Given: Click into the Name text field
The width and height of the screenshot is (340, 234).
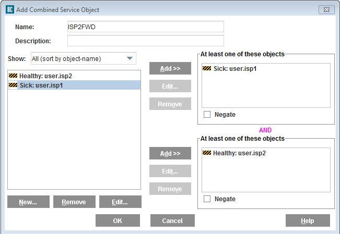Looking at the screenshot, I should (145, 27).
